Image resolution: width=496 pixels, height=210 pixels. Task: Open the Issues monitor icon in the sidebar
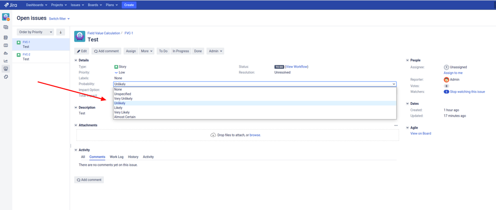(5, 69)
